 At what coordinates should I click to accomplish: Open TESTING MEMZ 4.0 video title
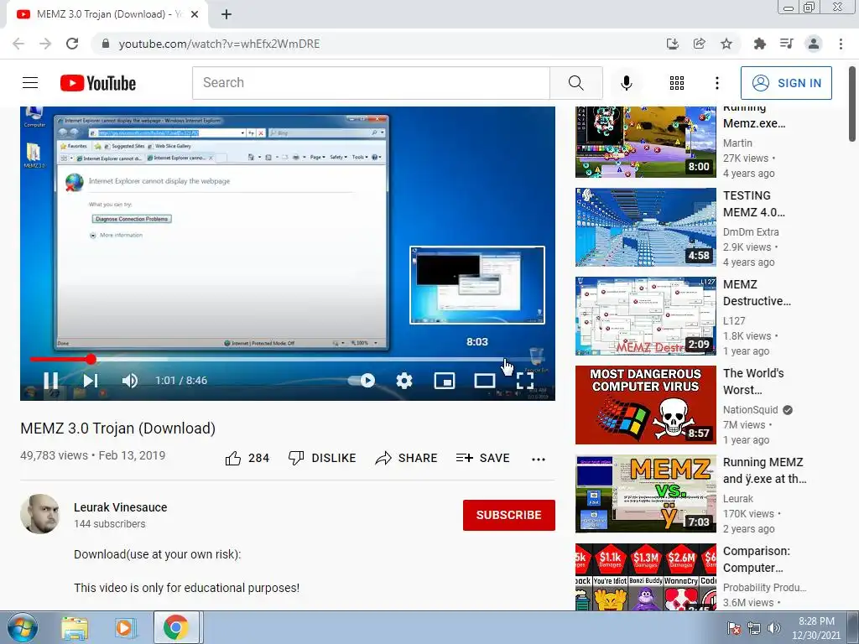pos(754,204)
